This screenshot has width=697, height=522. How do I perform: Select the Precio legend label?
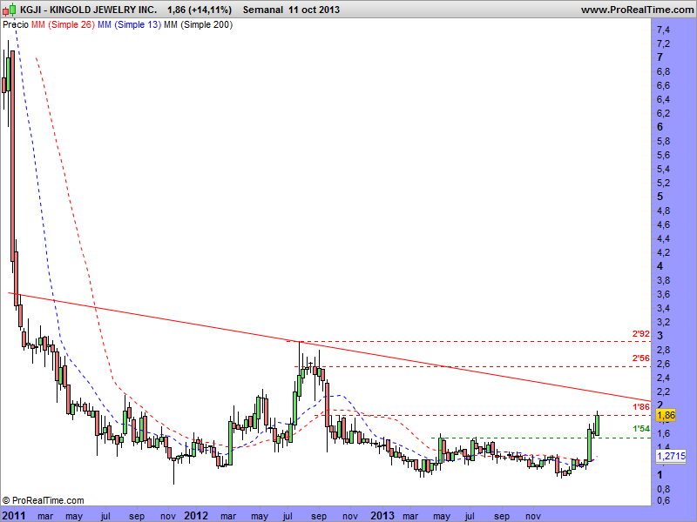pyautogui.click(x=16, y=25)
